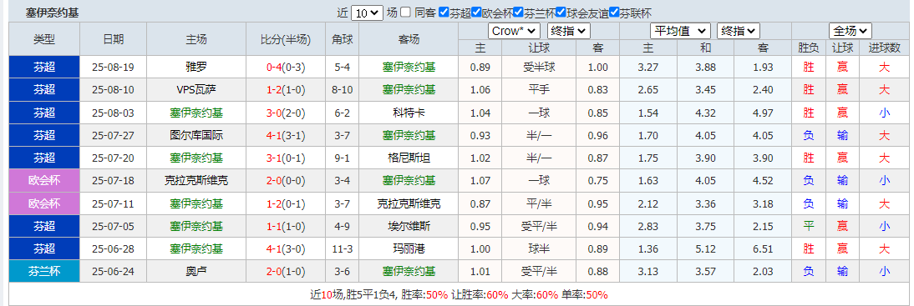Toggle the 同客 checkbox

tap(406, 13)
